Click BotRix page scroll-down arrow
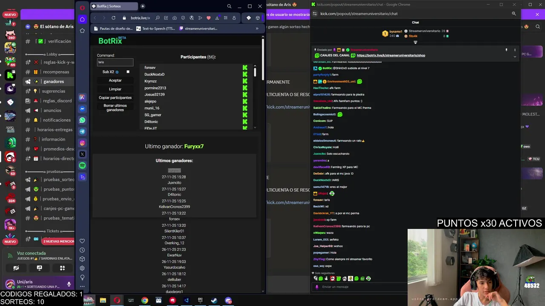545x306 pixels. pyautogui.click(x=263, y=291)
